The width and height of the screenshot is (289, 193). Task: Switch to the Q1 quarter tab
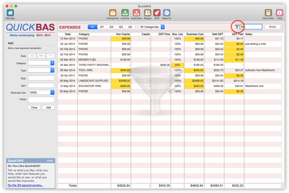(102, 27)
